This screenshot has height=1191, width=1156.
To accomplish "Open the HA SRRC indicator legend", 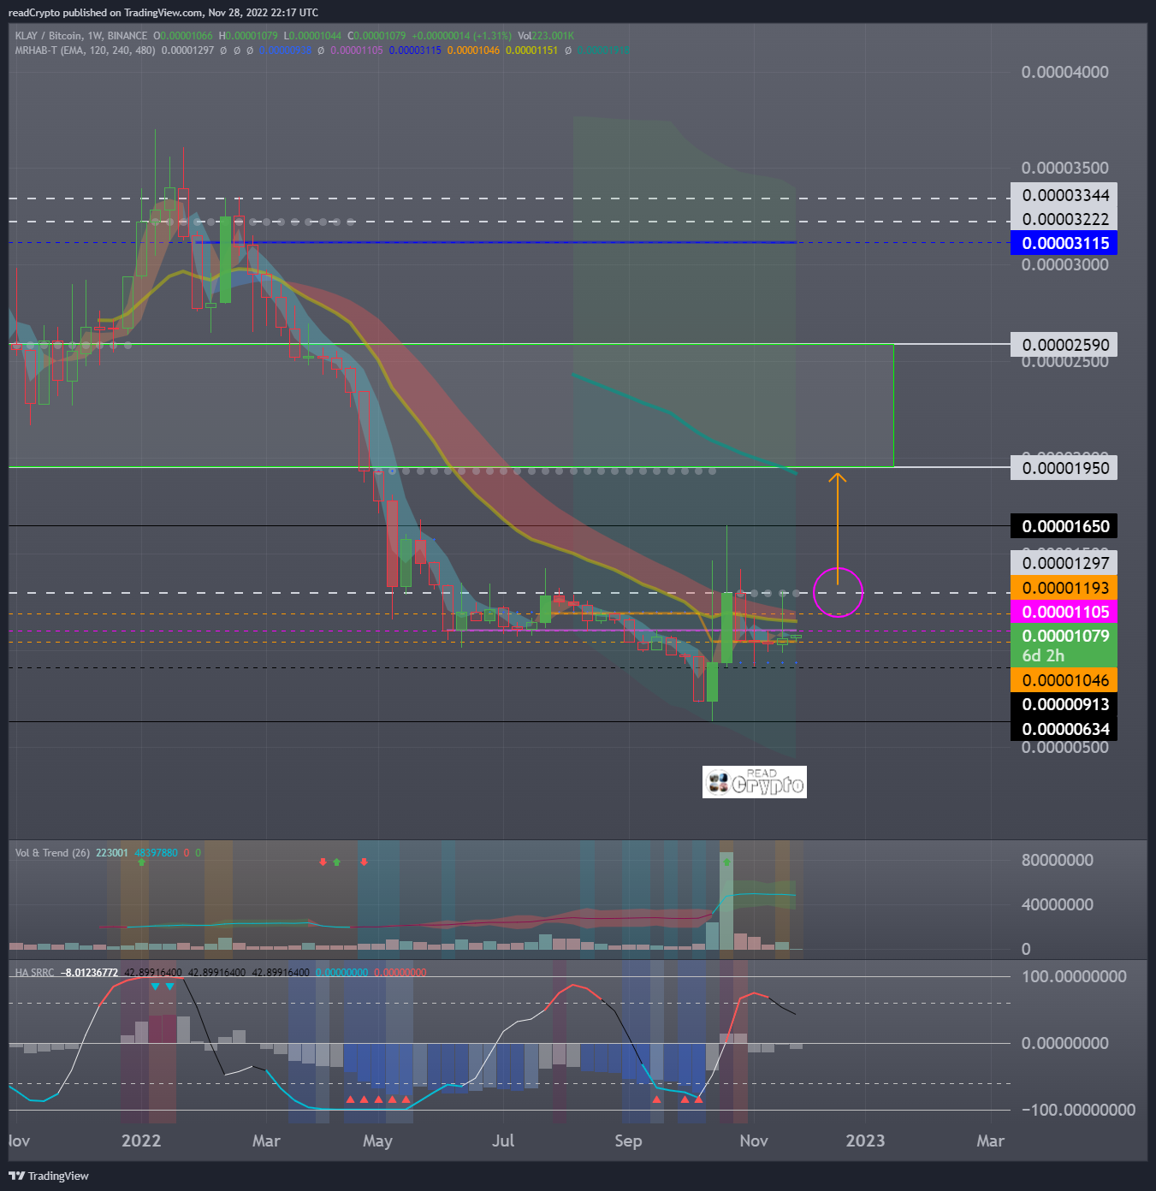I will [x=34, y=973].
